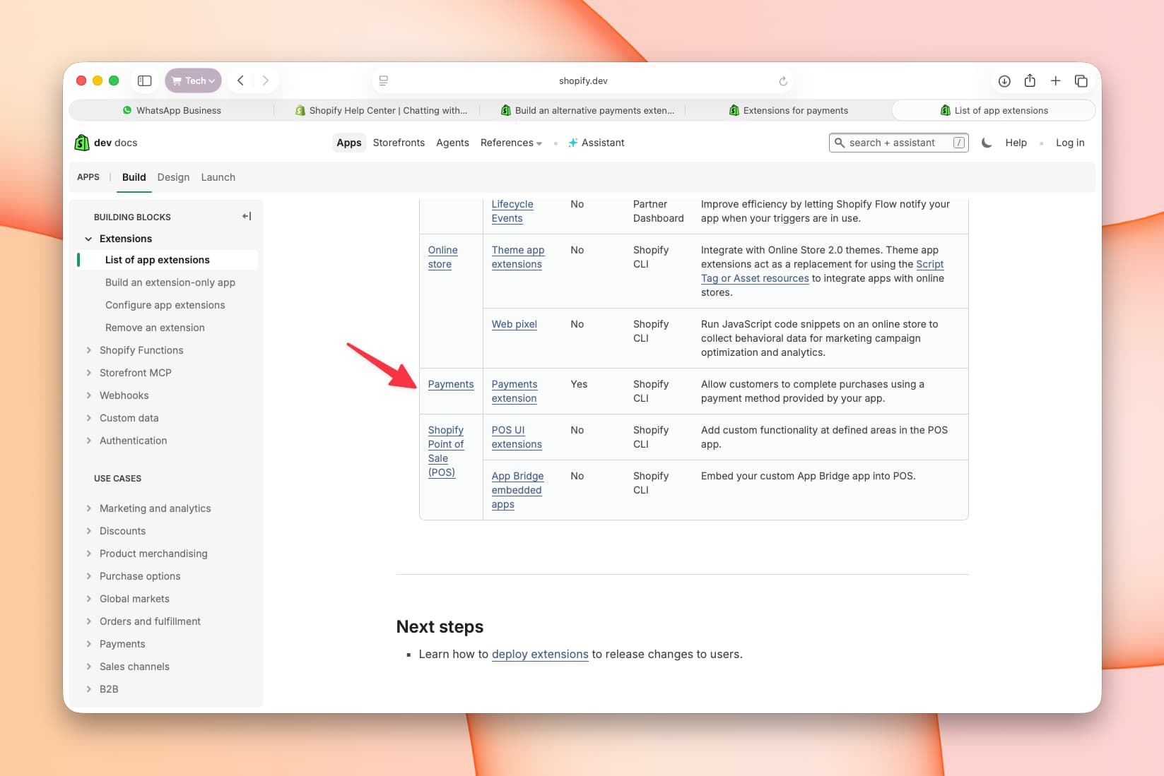
Task: Follow the Online store link
Action: click(442, 257)
